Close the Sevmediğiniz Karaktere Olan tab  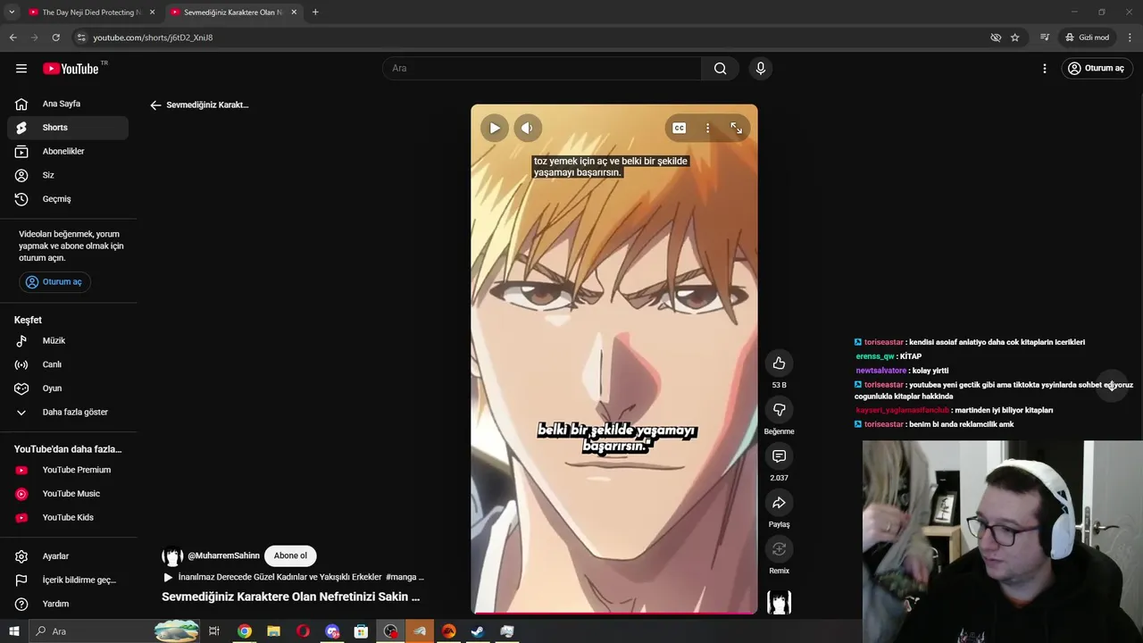[294, 13]
